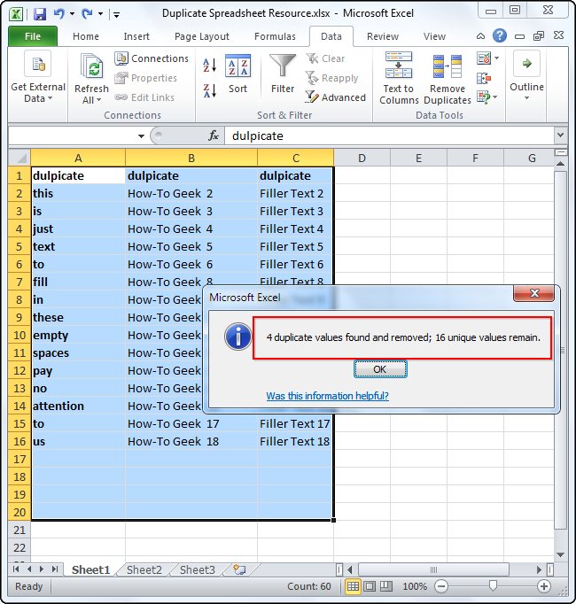576x604 pixels.
Task: Switch to the Formulas tab
Action: pyautogui.click(x=275, y=36)
